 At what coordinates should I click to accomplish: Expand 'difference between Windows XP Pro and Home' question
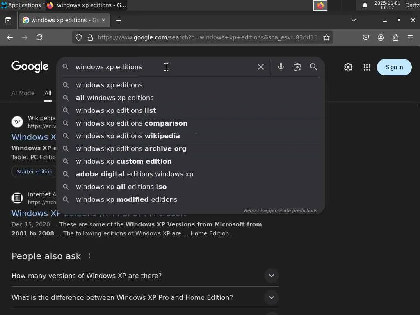click(272, 297)
